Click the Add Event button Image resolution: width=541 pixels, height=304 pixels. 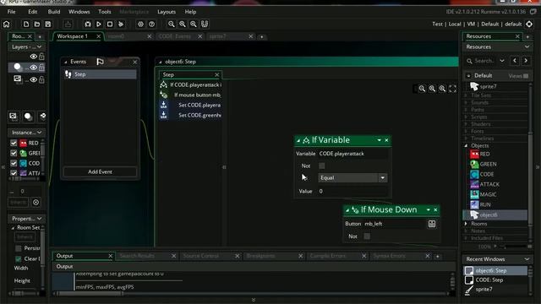(100, 171)
